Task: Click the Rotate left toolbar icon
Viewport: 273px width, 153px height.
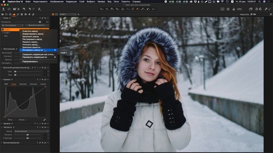Action: click(256, 9)
